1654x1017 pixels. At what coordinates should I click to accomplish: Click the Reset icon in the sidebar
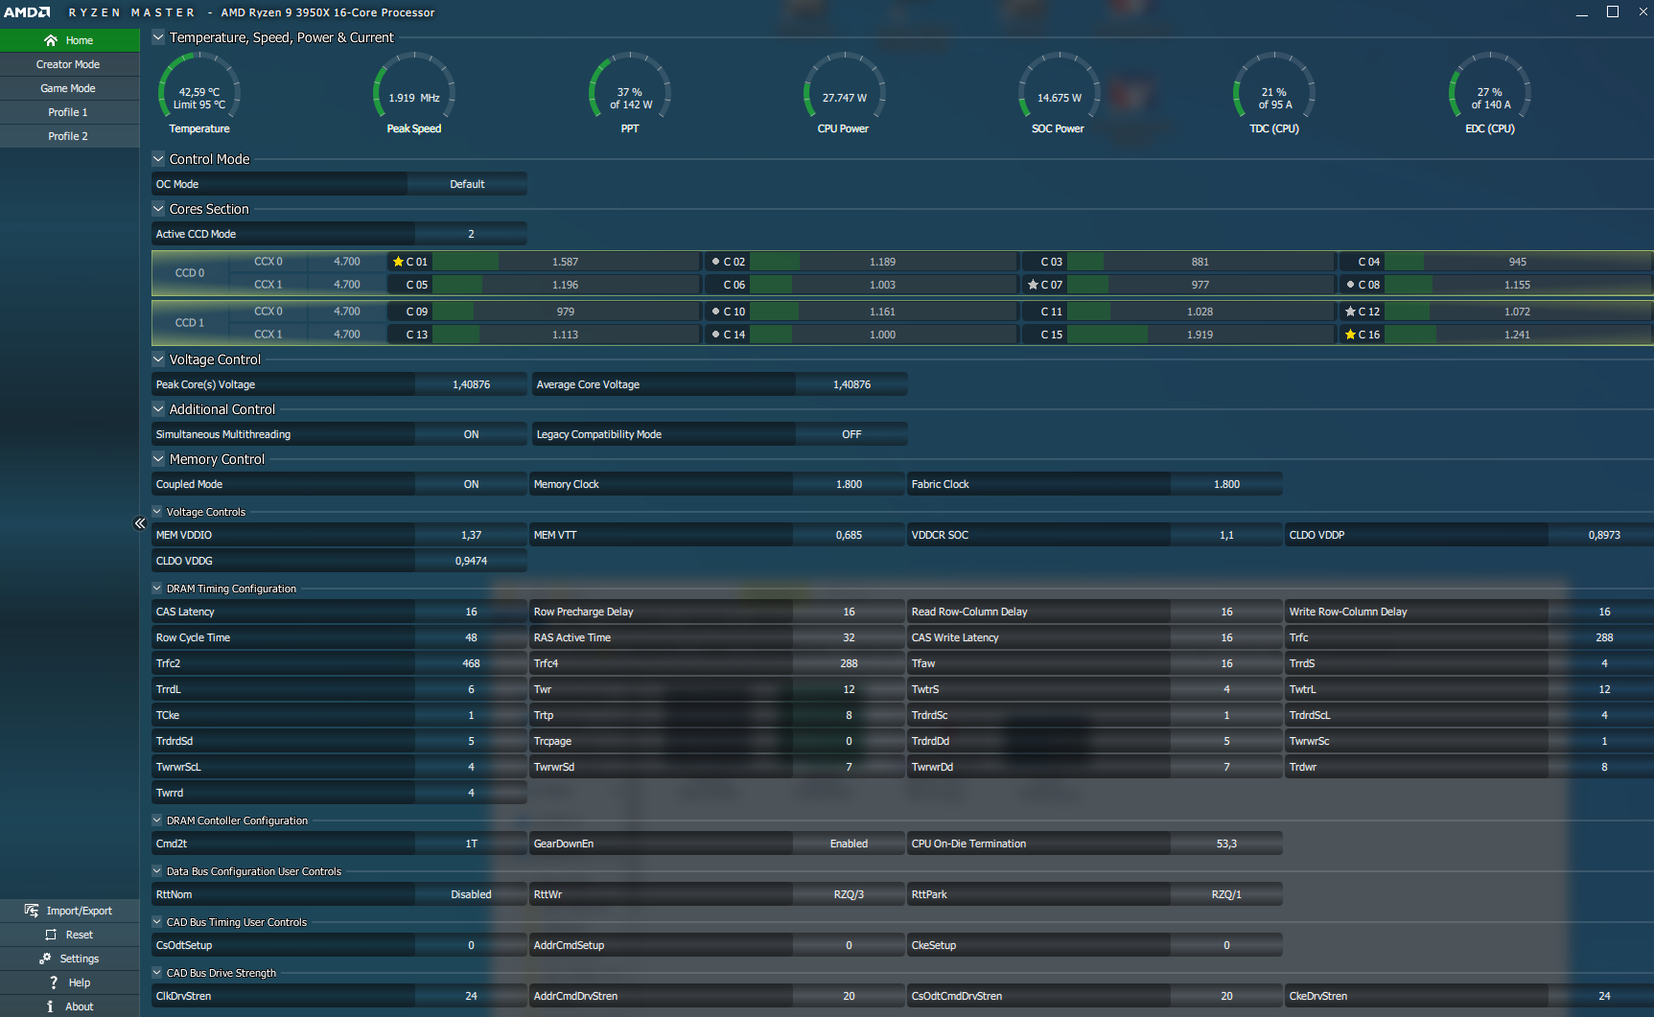tap(51, 935)
